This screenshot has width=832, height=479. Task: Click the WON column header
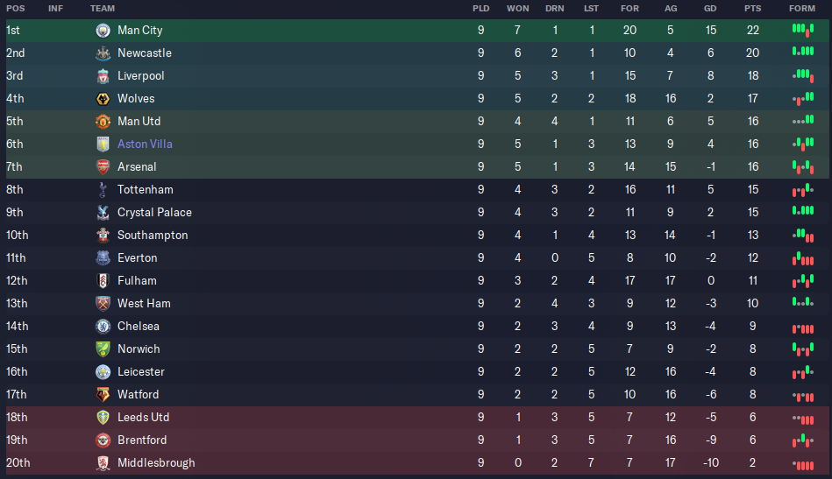pyautogui.click(x=517, y=9)
